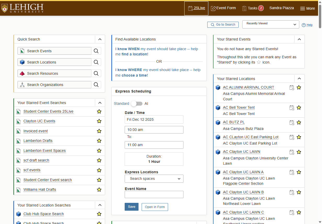Screen dimensions: 322x224
Task: Unstar AC Clayton UC LAWN location
Action: pos(299,152)
